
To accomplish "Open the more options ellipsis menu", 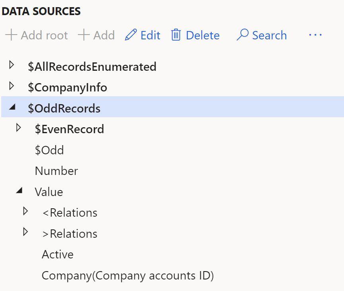I will tap(315, 35).
